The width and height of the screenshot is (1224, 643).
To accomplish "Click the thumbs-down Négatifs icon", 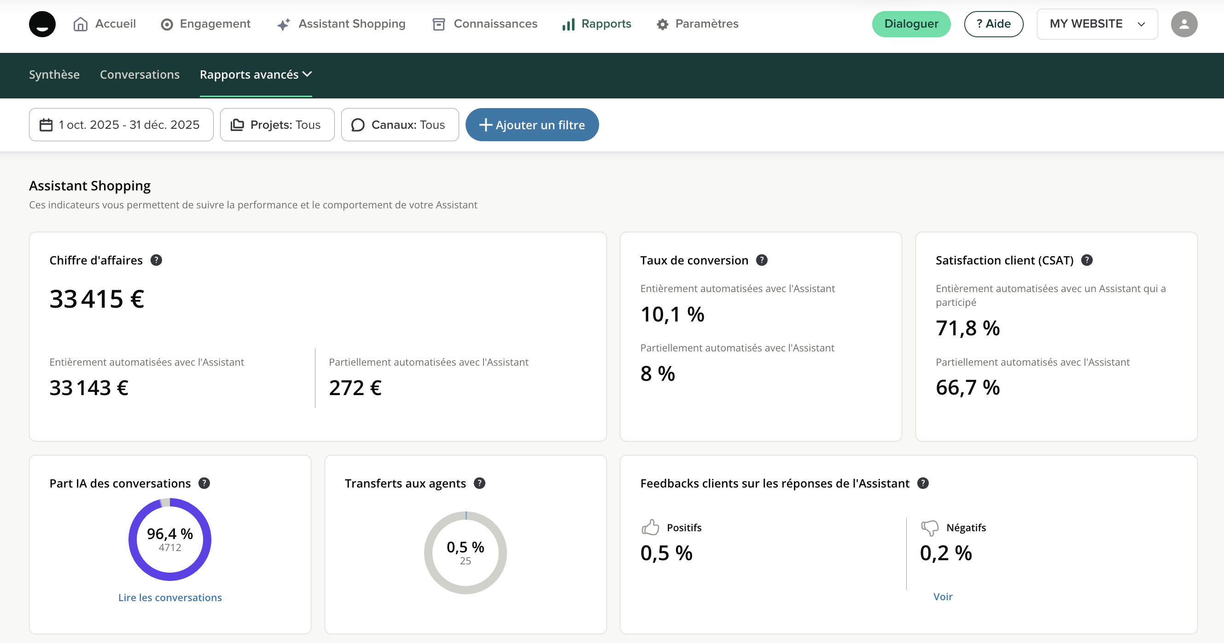I will tap(930, 527).
